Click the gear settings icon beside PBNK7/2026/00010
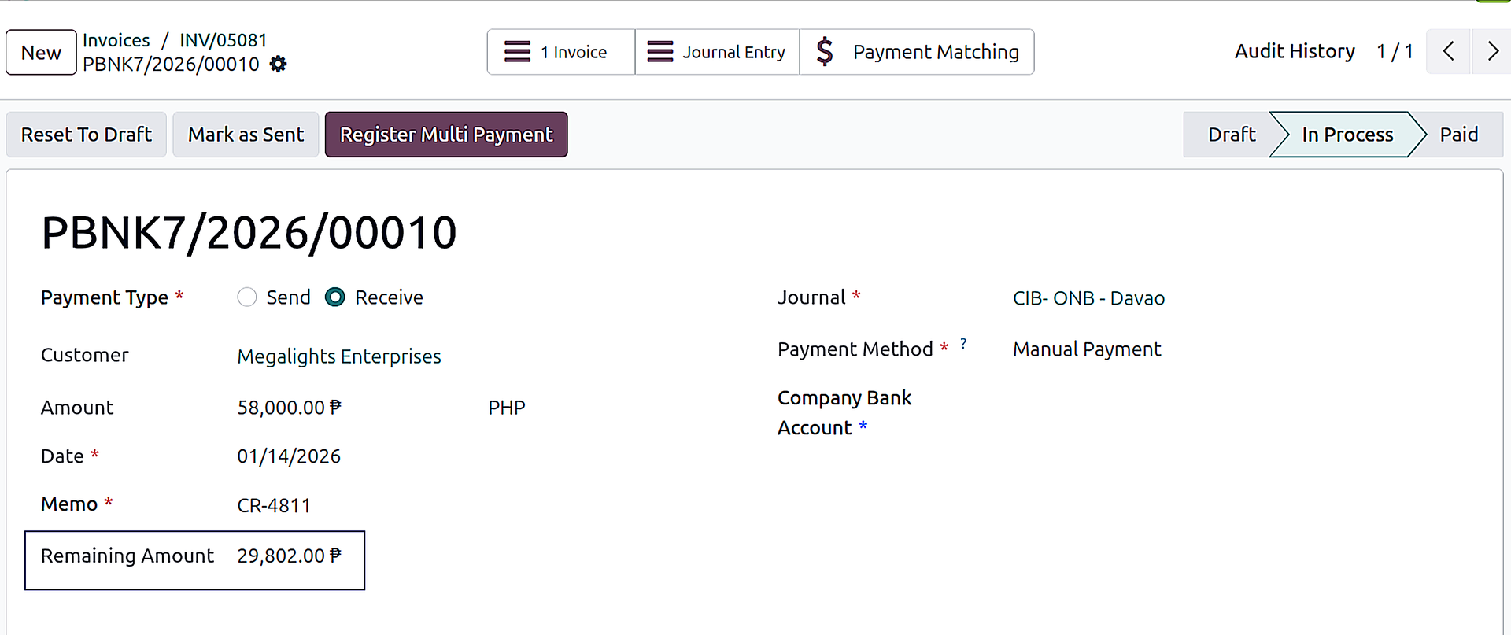The width and height of the screenshot is (1511, 635). point(278,65)
